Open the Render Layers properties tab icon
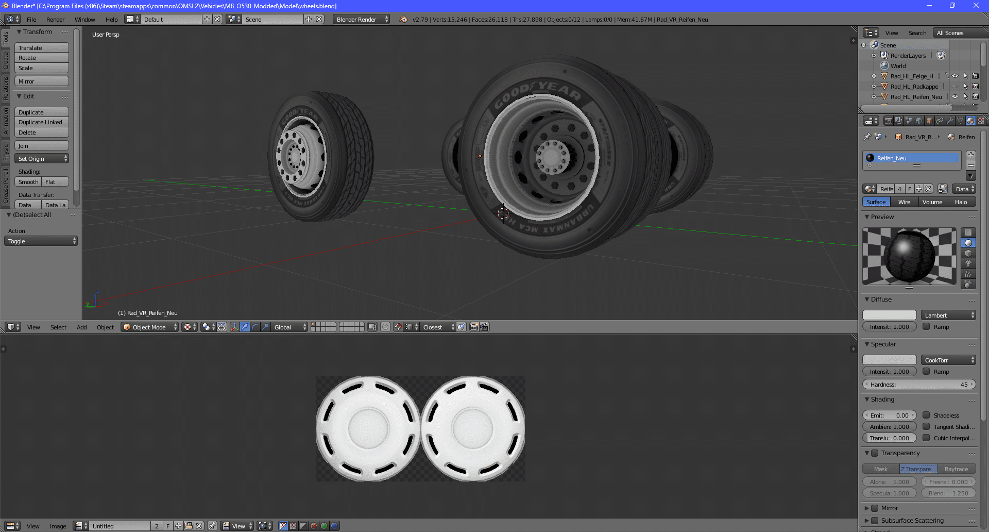 (x=899, y=121)
